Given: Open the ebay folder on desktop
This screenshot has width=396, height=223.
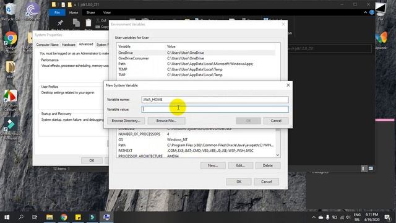Looking at the screenshot, I should (11, 69).
